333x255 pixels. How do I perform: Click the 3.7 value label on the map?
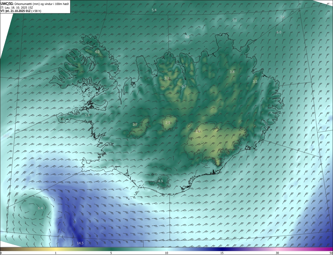point(135,125)
